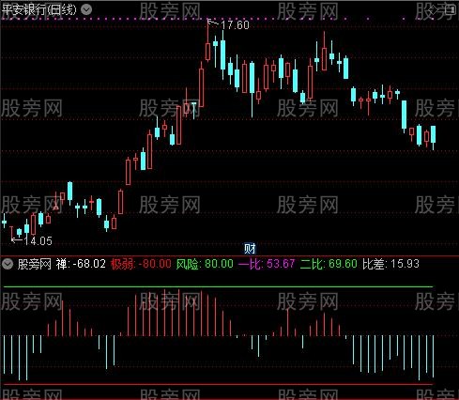Select the 比差: 15.93 indicator label

pos(390,264)
